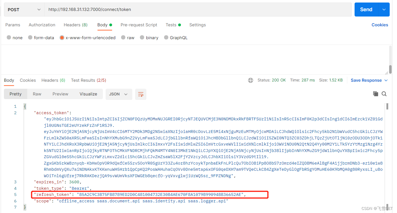Collapse the JSON response at line 1
The width and height of the screenshot is (397, 213).
point(25,106)
